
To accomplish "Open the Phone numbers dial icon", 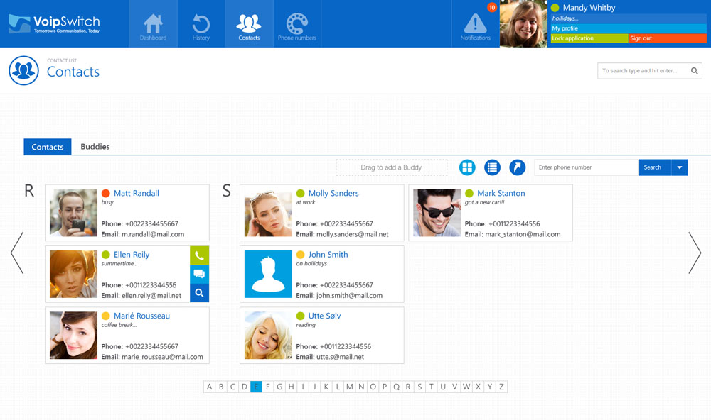I will (296, 24).
